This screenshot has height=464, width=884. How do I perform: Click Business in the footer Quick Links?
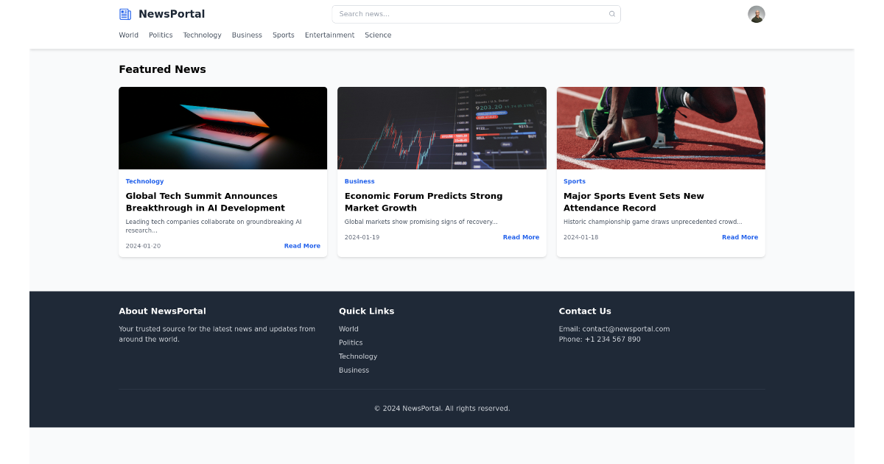pos(354,370)
